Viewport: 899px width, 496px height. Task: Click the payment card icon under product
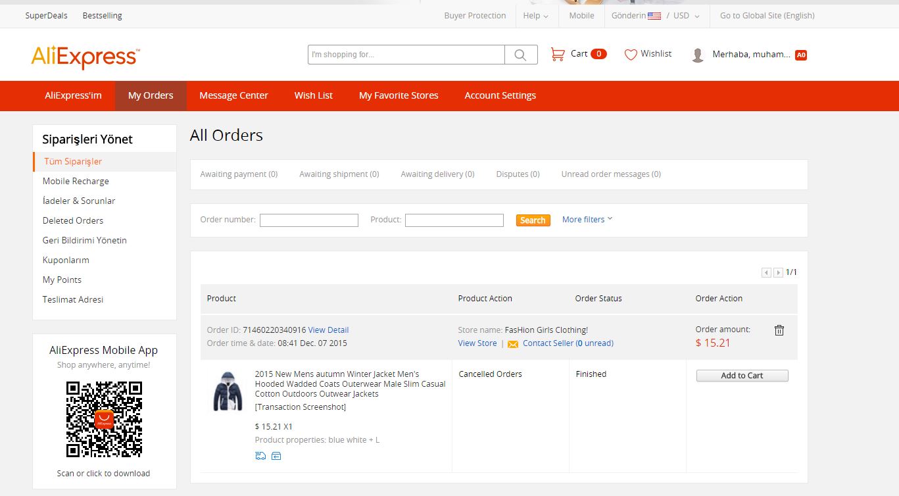click(276, 456)
